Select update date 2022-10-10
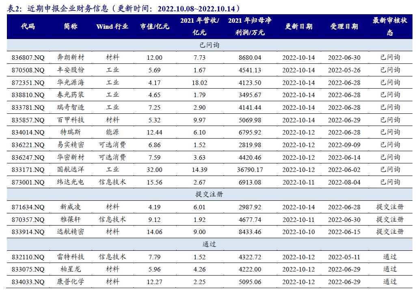 point(298,232)
